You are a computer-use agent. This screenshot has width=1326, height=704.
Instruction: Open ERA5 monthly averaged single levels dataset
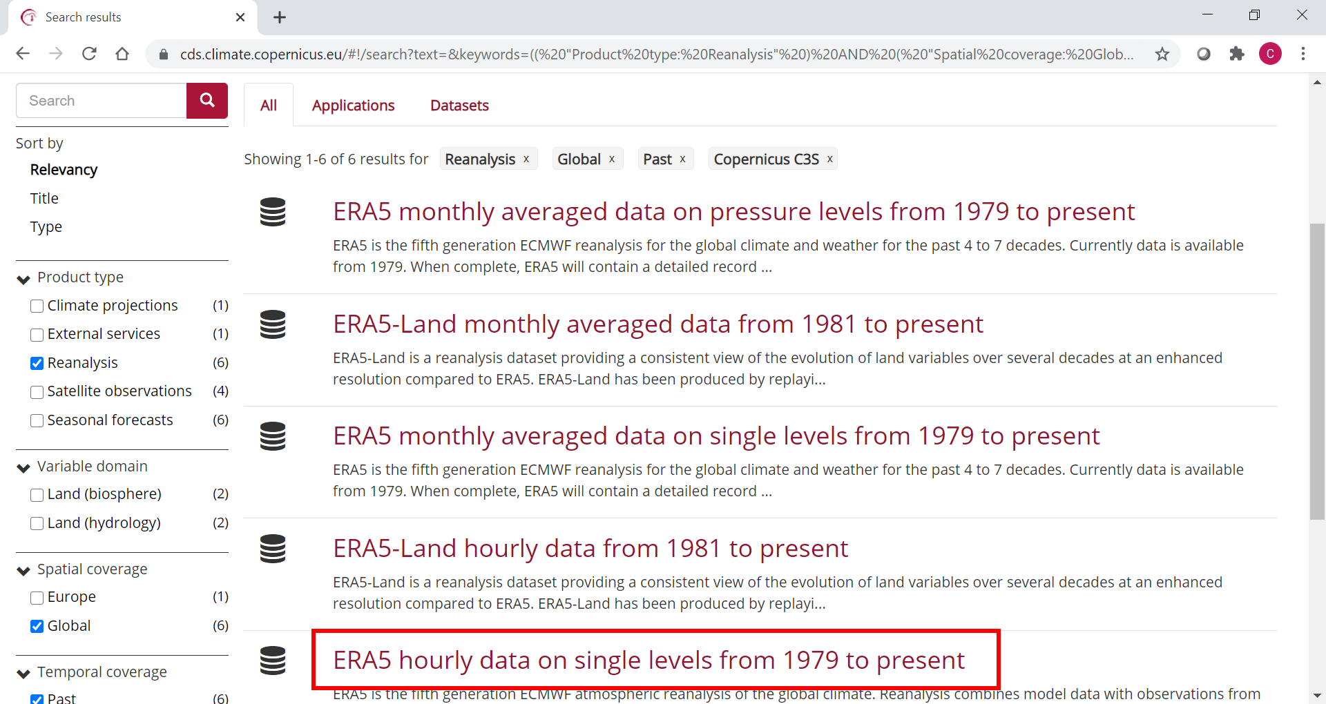click(716, 436)
